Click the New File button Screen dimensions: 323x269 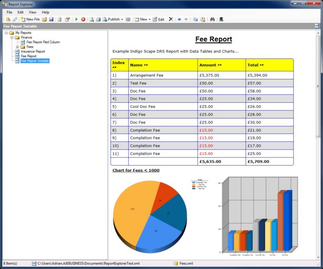[30, 19]
